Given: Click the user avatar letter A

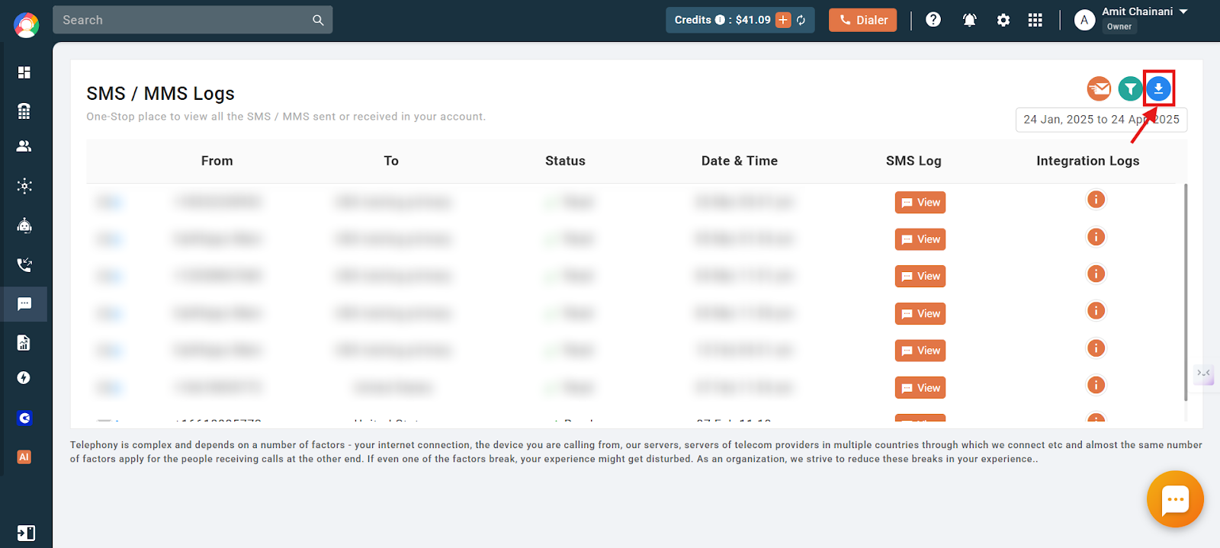Looking at the screenshot, I should click(1084, 21).
